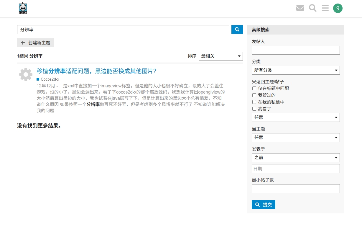Screen dimensions: 362x232
Task: Enable 仅在标题中匹配 checkbox
Action: tap(254, 88)
